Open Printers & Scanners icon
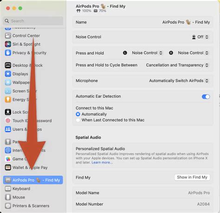The image size is (220, 213). [x=8, y=206]
